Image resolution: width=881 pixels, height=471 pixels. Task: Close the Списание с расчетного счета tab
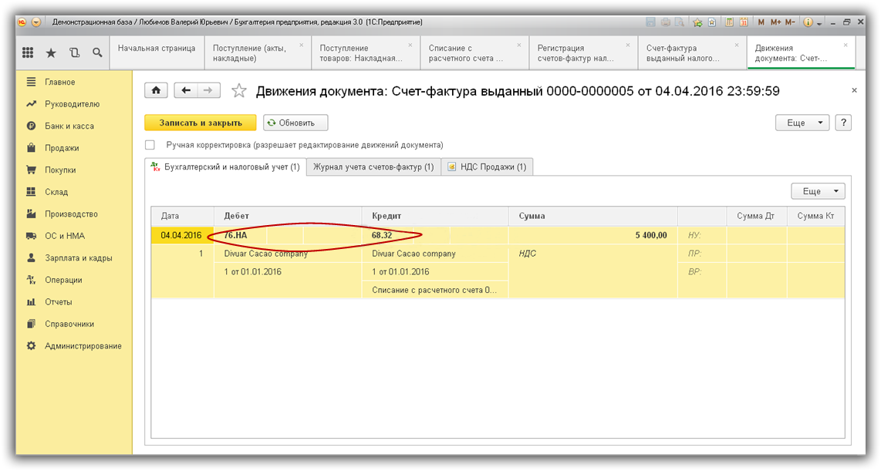point(519,45)
